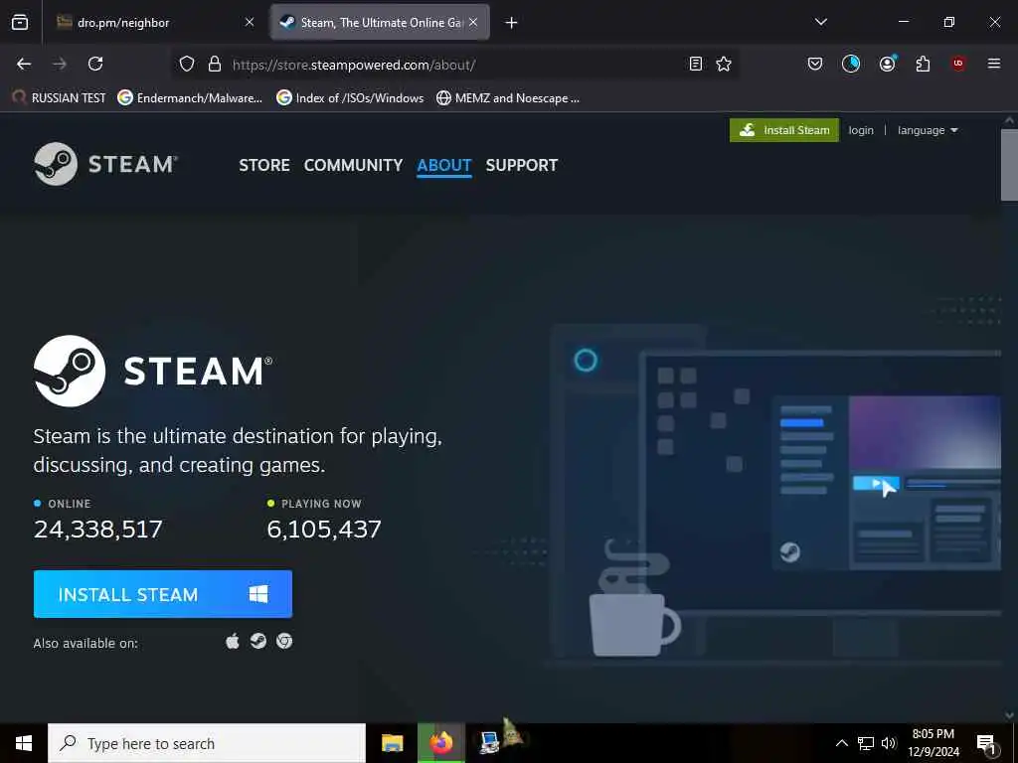Click the SteamOS icon under Also available
Screen dimensions: 1018x763
pyautogui.click(x=258, y=641)
